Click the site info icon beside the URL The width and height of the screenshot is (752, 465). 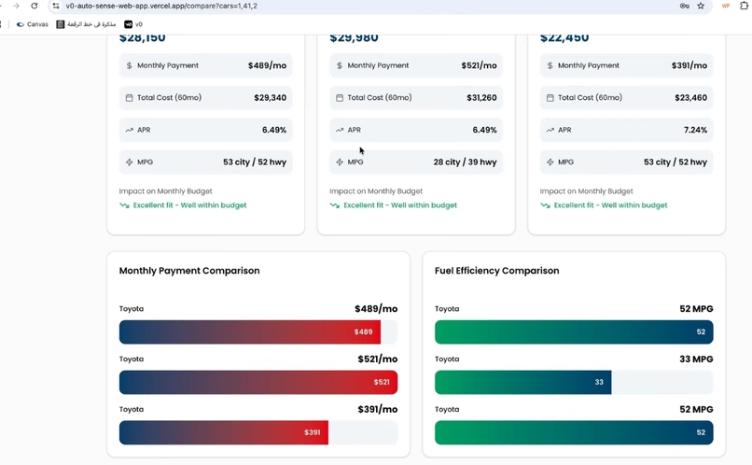[56, 6]
